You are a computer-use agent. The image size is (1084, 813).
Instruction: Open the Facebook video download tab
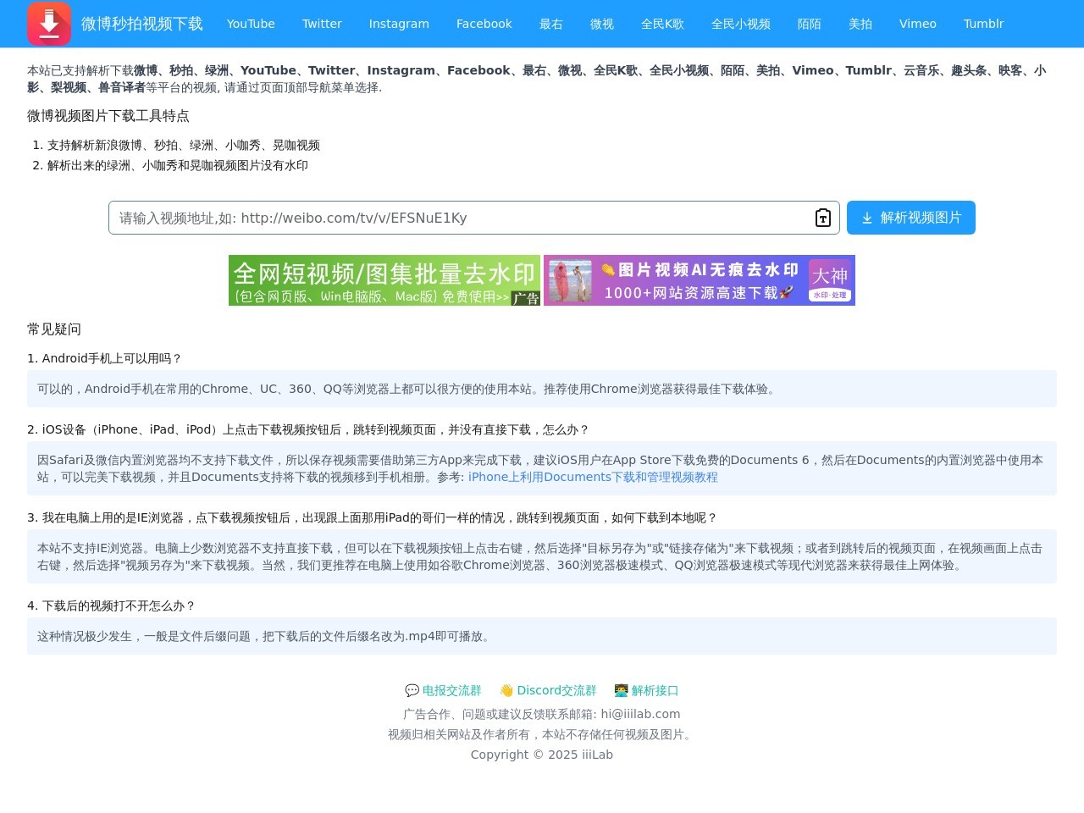pyautogui.click(x=484, y=24)
